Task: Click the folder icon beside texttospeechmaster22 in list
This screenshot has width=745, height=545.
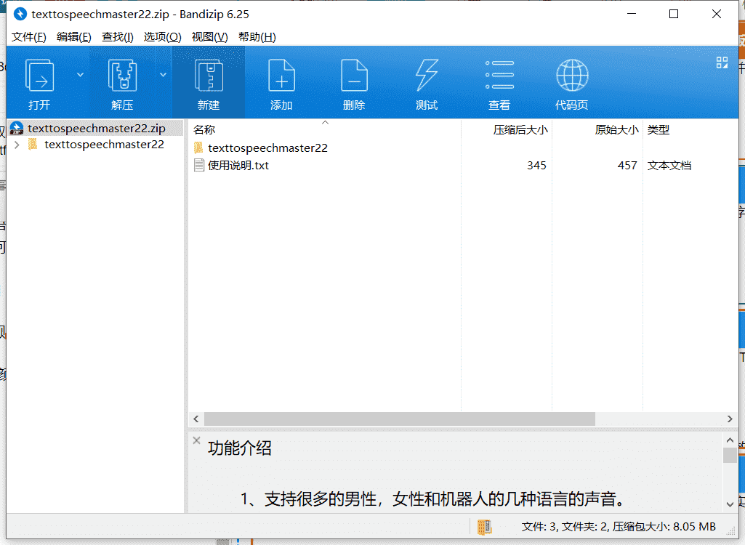Action: point(198,148)
